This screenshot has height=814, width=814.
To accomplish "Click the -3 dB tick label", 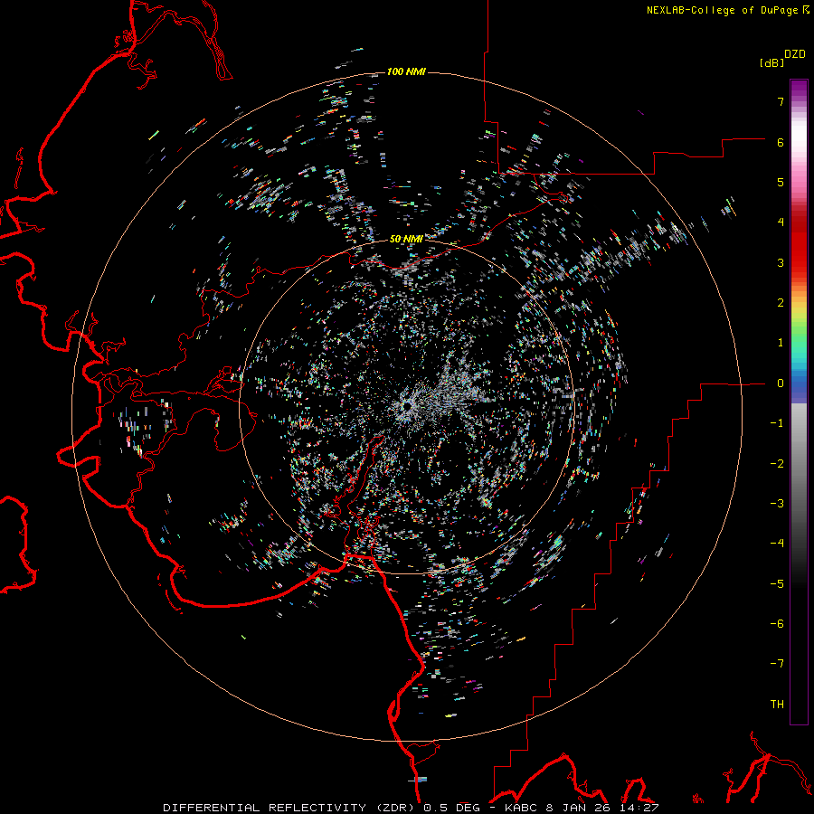I will point(777,504).
